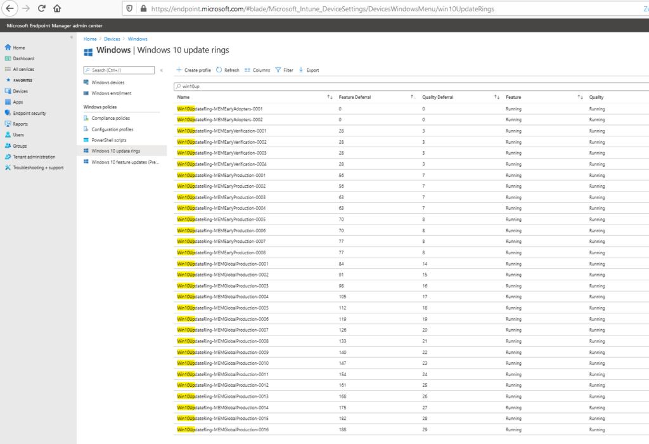Open Compliance policies menu item
This screenshot has width=649, height=444.
[x=110, y=118]
